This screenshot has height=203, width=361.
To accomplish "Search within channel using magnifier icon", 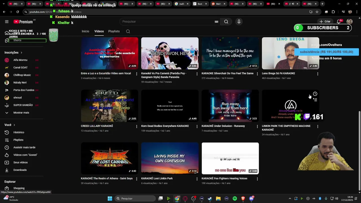I will [x=128, y=31].
